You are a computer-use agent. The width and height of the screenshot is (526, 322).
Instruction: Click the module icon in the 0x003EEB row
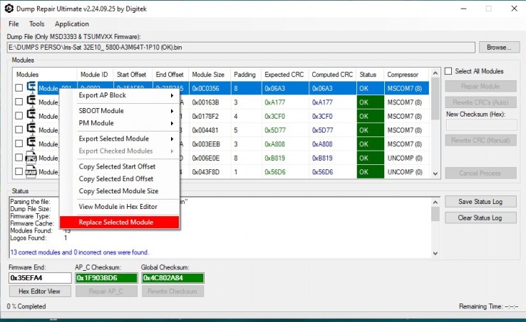coord(31,143)
